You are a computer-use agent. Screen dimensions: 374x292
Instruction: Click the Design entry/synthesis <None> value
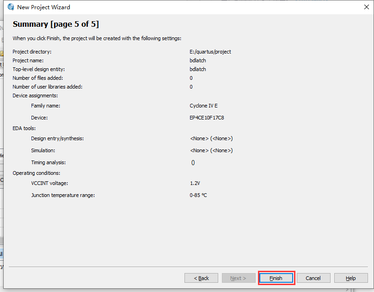pyautogui.click(x=211, y=138)
